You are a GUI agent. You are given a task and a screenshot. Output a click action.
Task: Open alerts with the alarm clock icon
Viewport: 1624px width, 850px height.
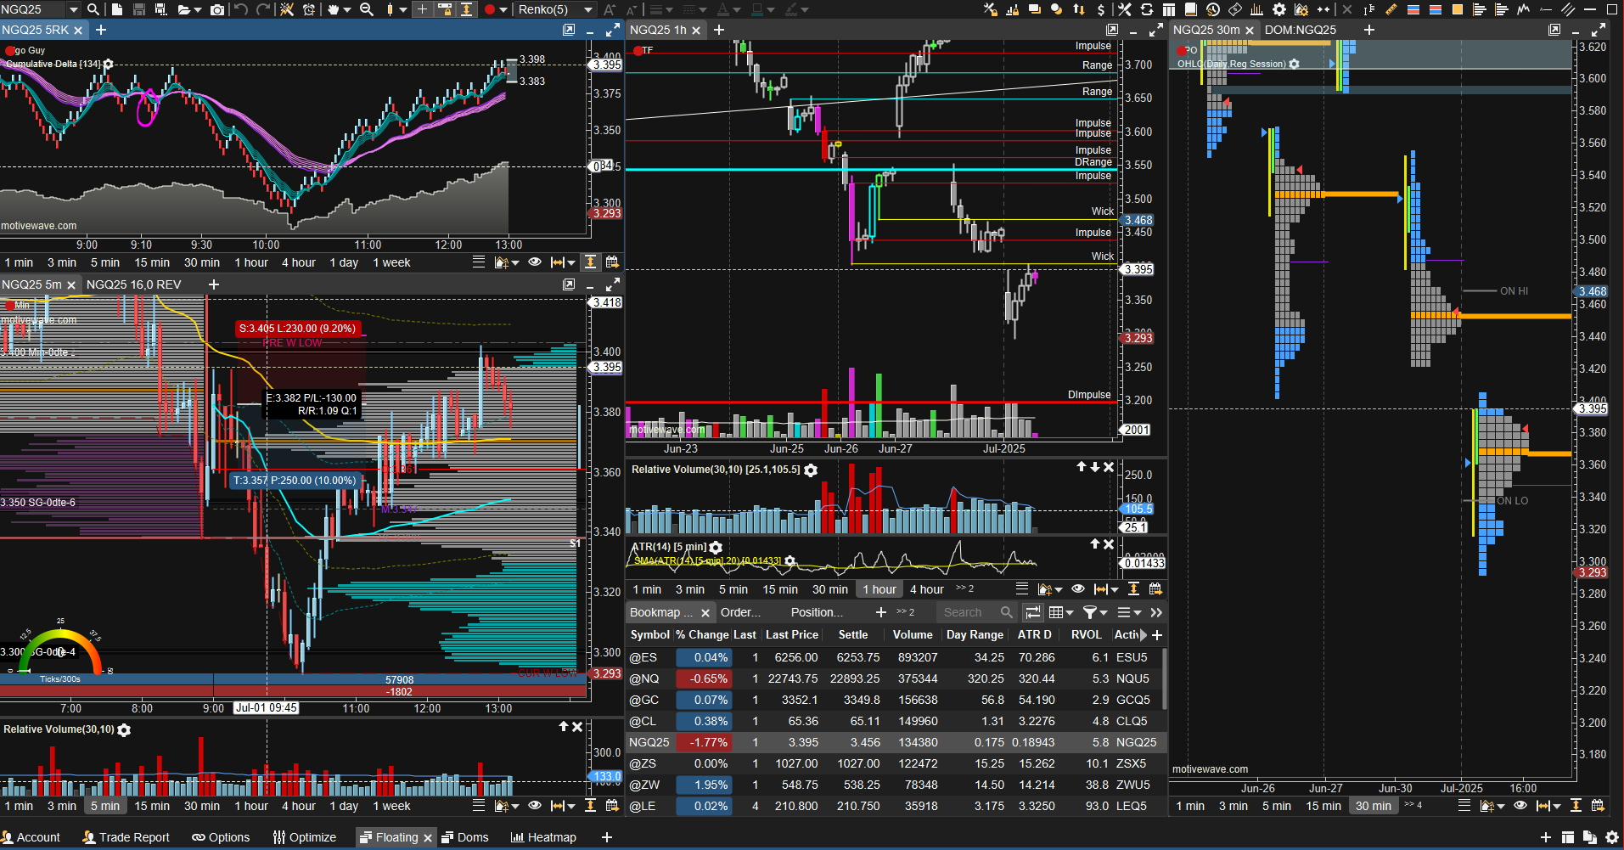click(x=309, y=9)
